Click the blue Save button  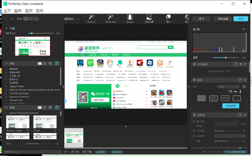click(x=241, y=19)
